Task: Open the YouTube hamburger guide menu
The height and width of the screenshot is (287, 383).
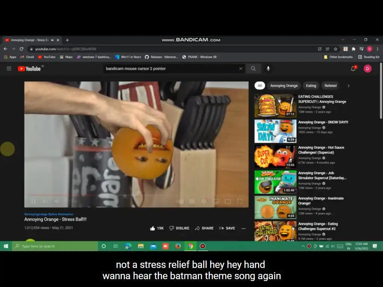Action: click(x=9, y=69)
